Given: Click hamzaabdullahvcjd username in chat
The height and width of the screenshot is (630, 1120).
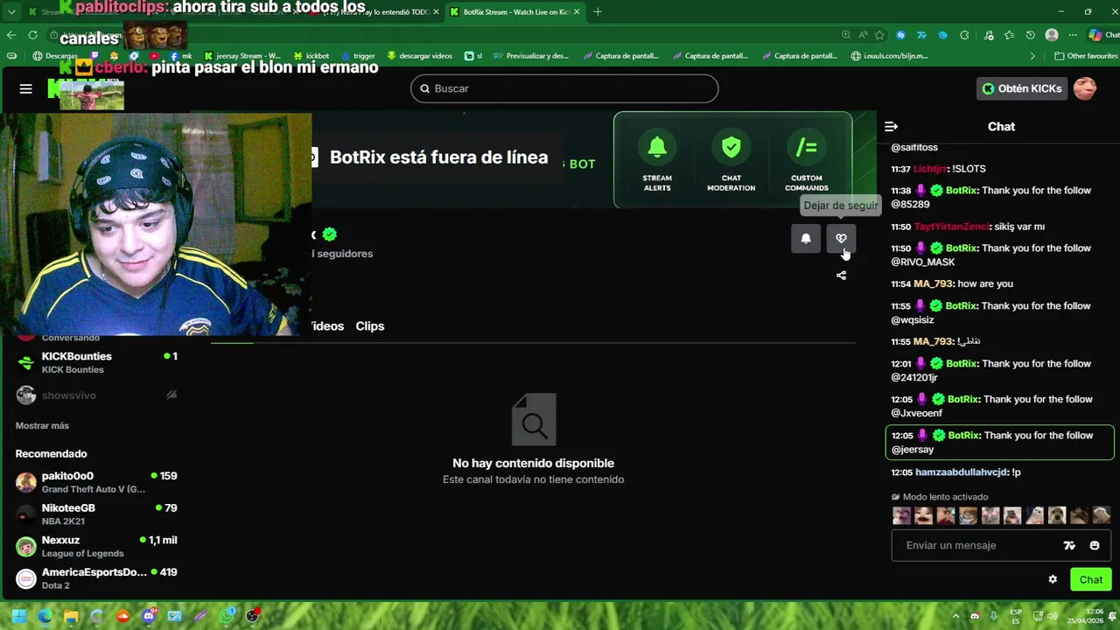Looking at the screenshot, I should pos(962,472).
